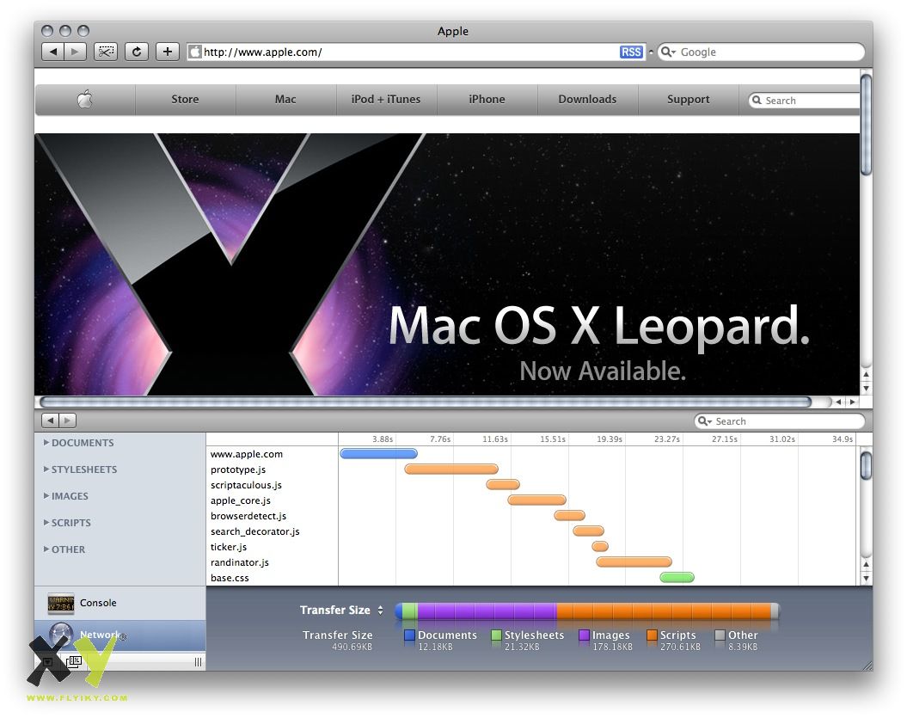This screenshot has height=718, width=907.
Task: Click the page vertical scroll up arrow
Action: pyautogui.click(x=866, y=374)
